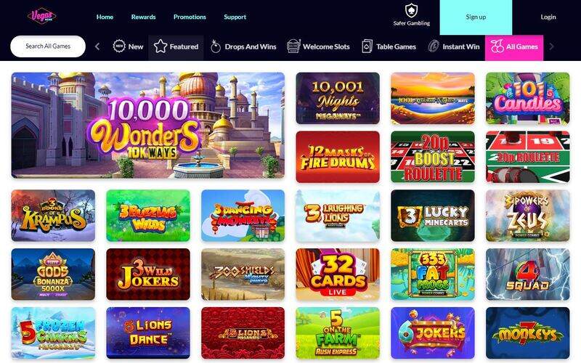The width and height of the screenshot is (581, 363).
Task: Go to the Rewards menu item
Action: click(x=143, y=17)
